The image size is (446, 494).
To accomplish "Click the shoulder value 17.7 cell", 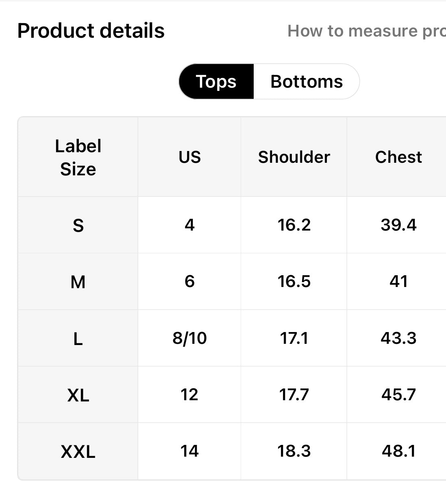I will (x=294, y=395).
